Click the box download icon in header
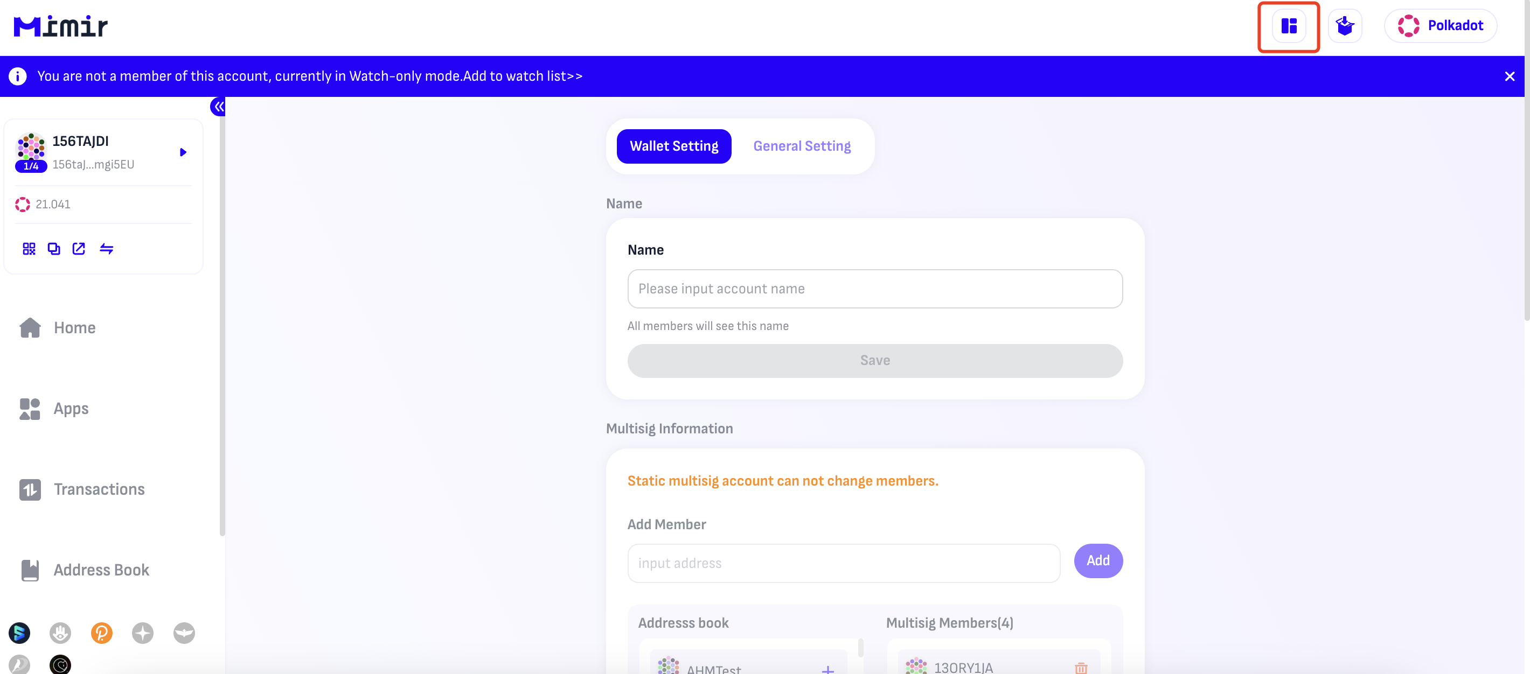1530x674 pixels. click(x=1345, y=26)
